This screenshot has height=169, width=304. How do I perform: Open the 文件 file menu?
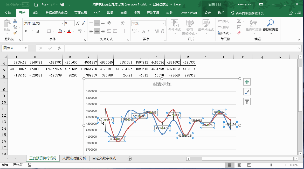(x=8, y=13)
